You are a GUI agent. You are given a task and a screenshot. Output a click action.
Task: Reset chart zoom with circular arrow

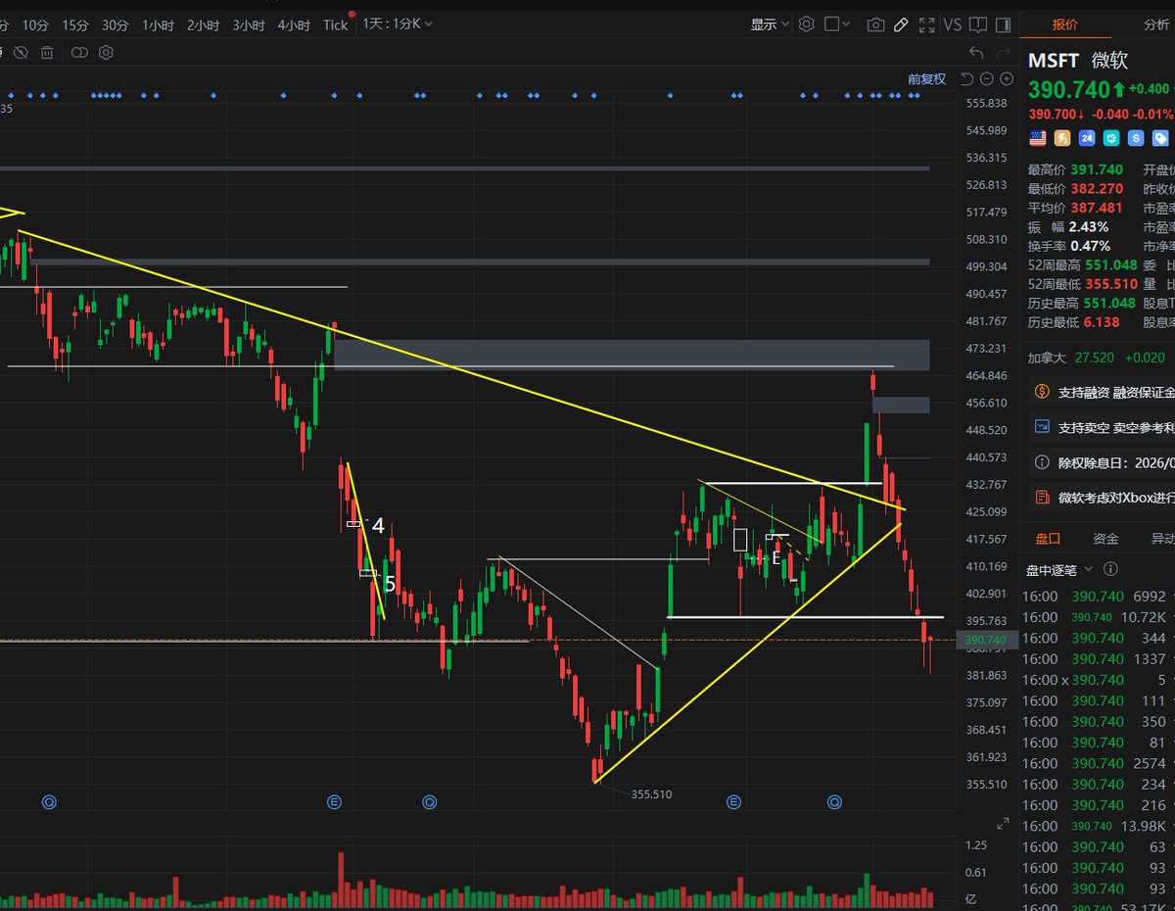[967, 79]
